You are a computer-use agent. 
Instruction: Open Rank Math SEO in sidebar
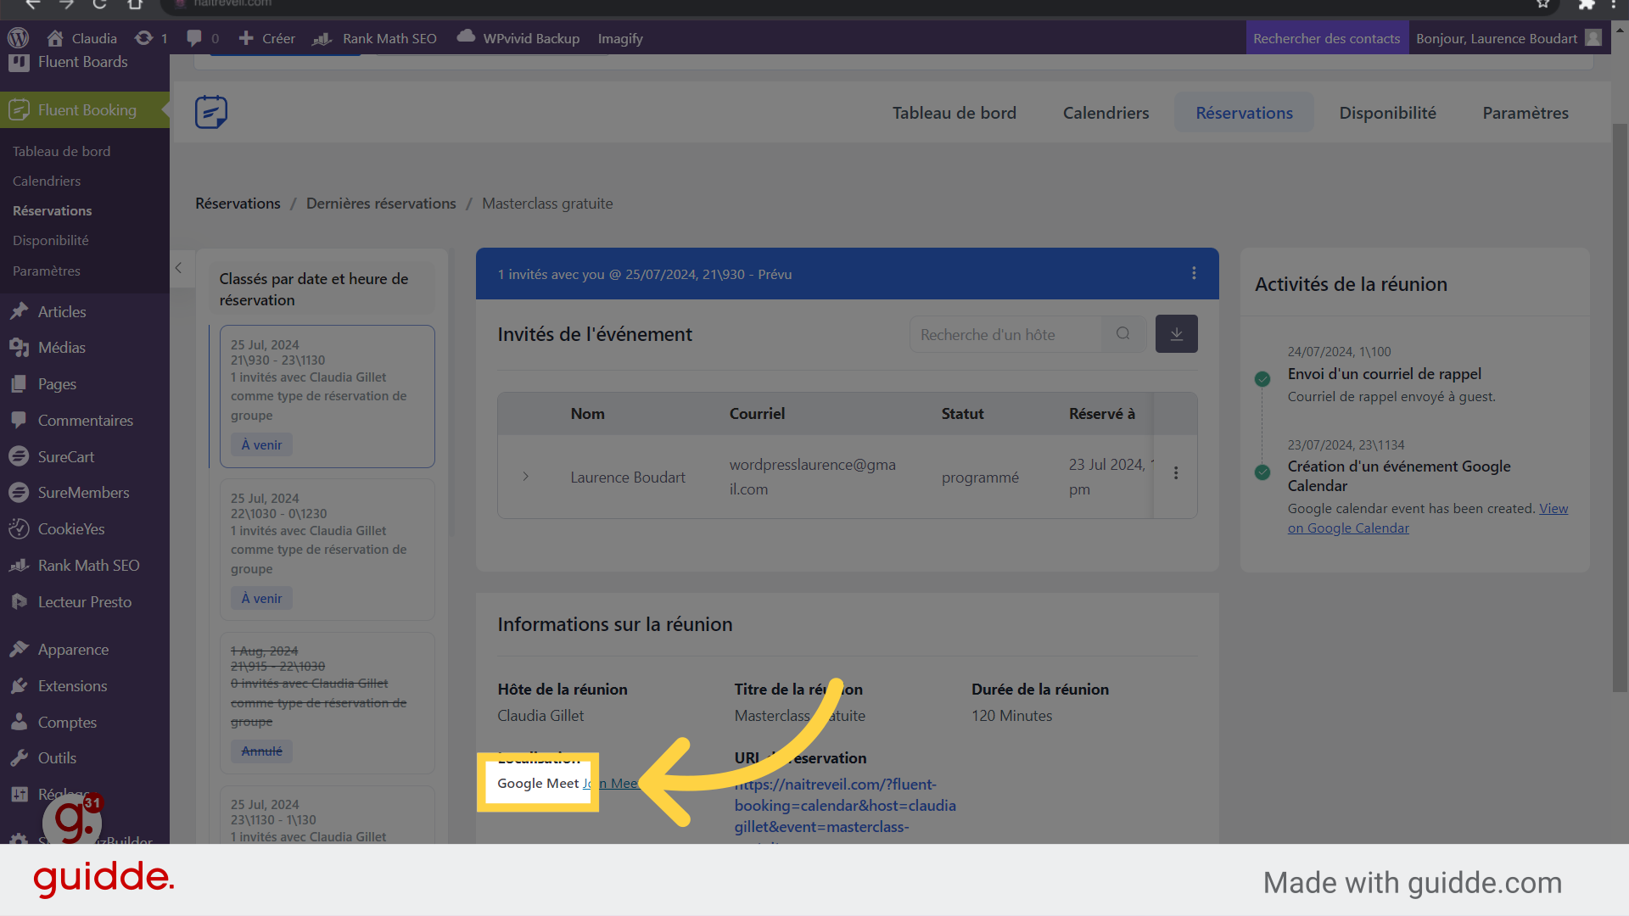[88, 566]
